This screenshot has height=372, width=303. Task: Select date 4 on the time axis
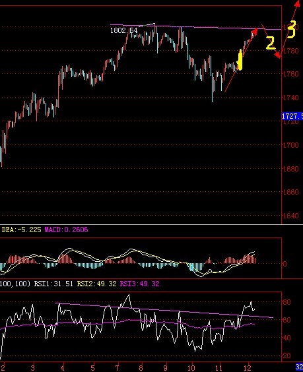click(62, 368)
